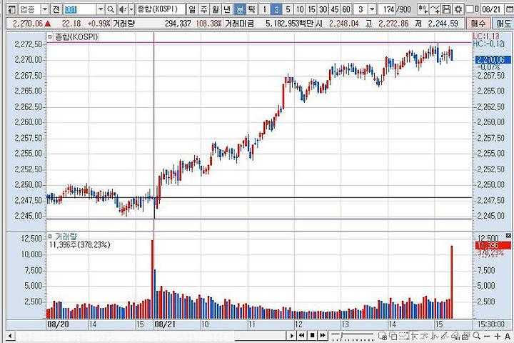Select the 년 (yearly) period button
The width and height of the screenshot is (514, 343).
[227, 9]
